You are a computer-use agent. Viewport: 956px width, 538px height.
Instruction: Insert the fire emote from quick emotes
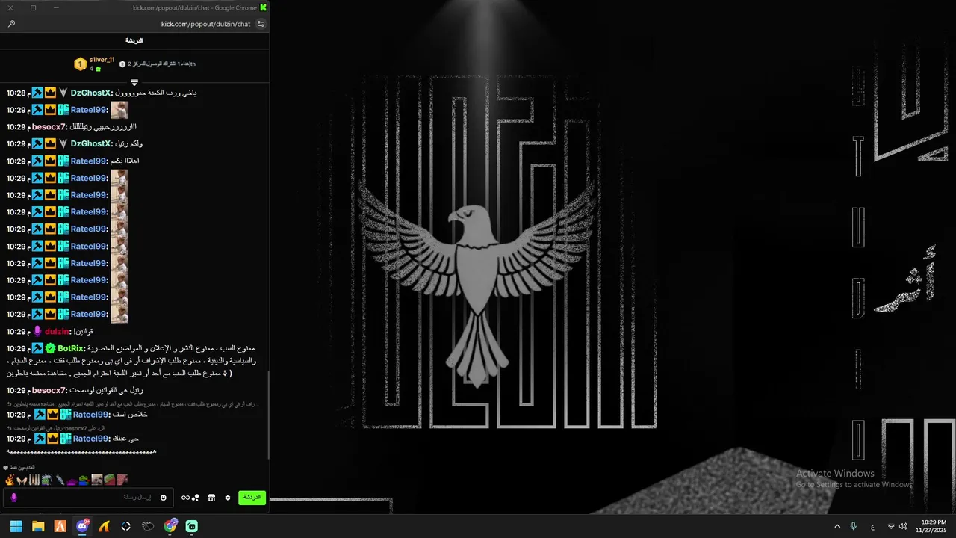click(x=10, y=480)
